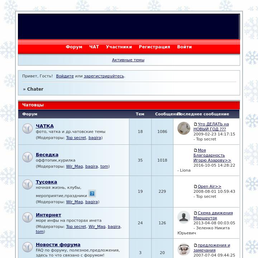This screenshot has height=258, width=258.
Task: Go to the ЧАТ menu item
Action: (x=94, y=47)
